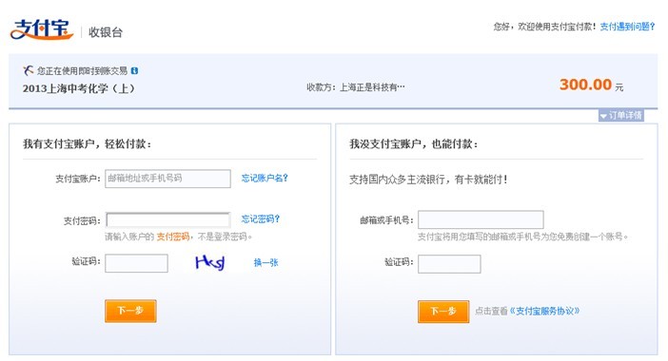Image resolution: width=668 pixels, height=361 pixels.
Task: Click heading 我没支付宝账户，也能付款
Action: coord(414,143)
